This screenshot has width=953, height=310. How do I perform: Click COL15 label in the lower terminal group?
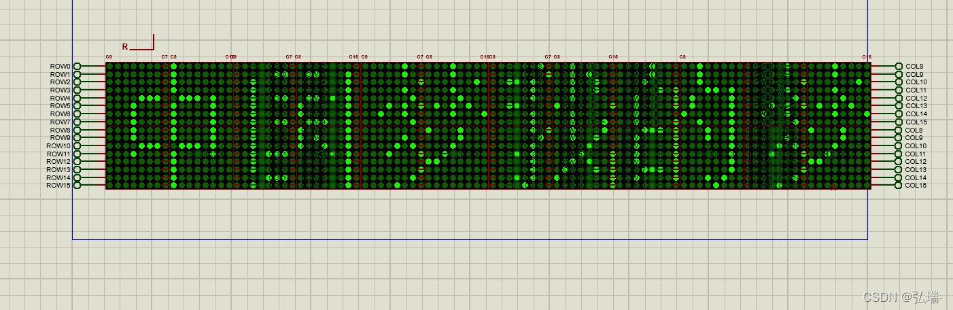point(916,186)
